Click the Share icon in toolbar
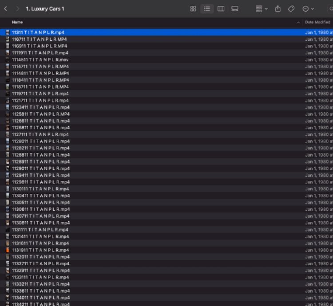The height and width of the screenshot is (306, 333). click(278, 9)
